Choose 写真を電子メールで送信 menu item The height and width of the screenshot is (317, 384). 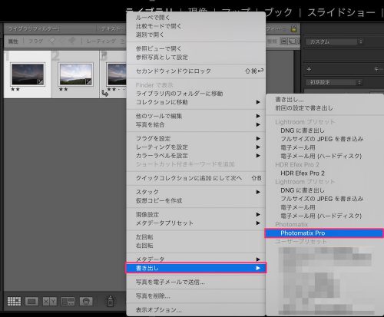tap(196, 282)
